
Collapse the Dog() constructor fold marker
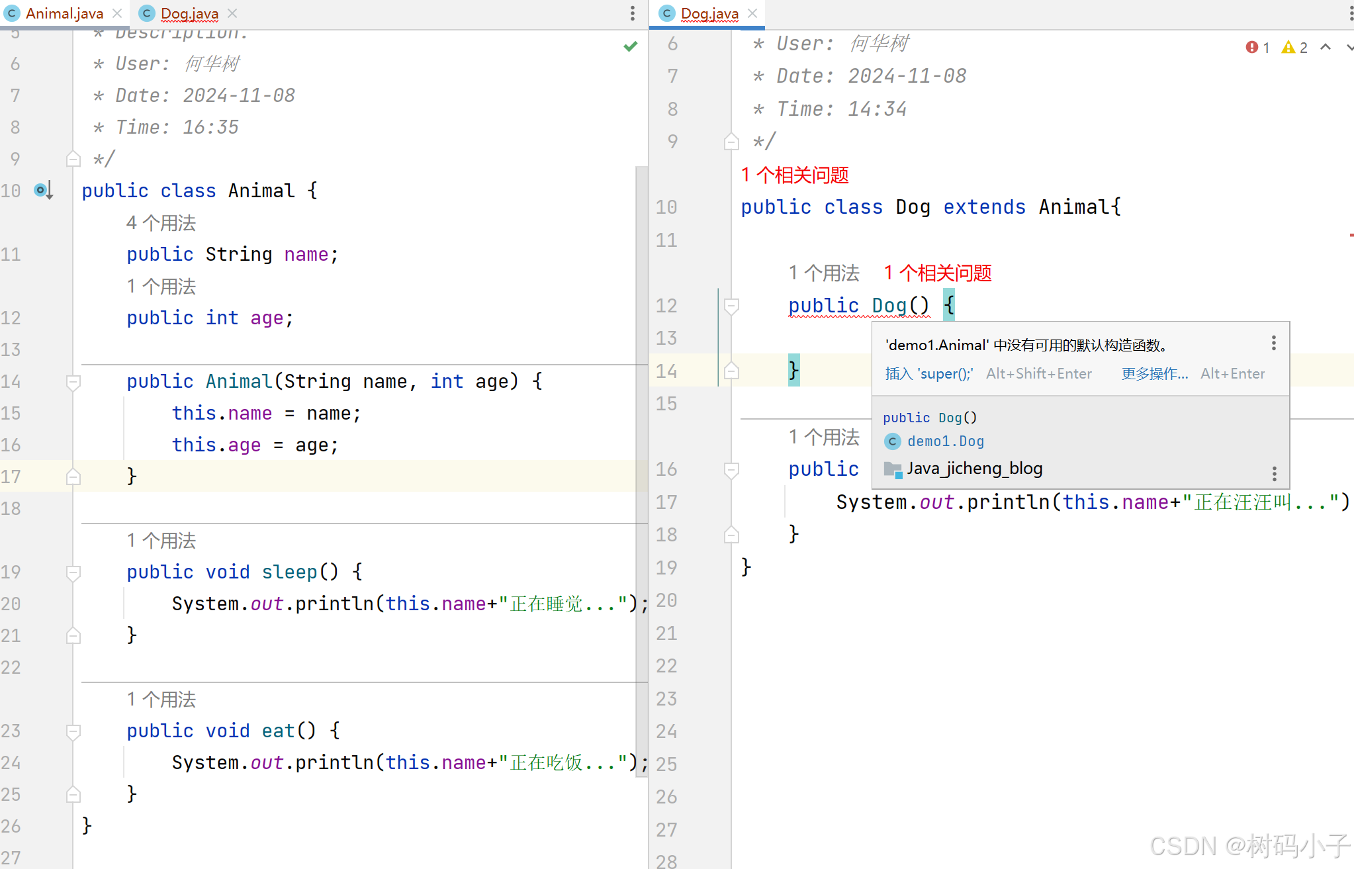731,306
